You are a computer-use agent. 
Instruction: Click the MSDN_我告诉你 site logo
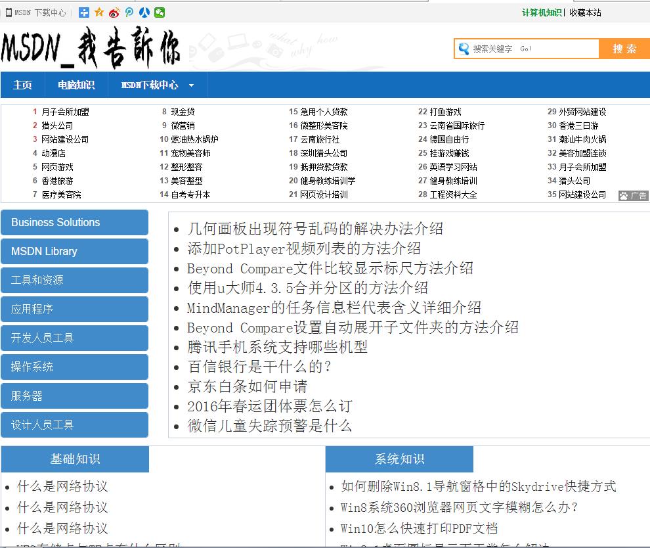click(91, 47)
